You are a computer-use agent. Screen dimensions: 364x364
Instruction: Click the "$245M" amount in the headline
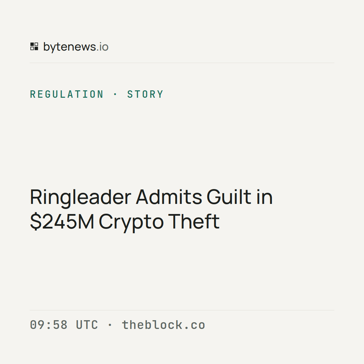[x=62, y=221]
